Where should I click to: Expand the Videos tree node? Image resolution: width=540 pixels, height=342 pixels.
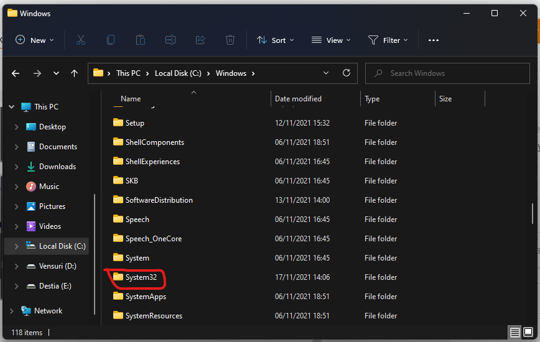16,226
